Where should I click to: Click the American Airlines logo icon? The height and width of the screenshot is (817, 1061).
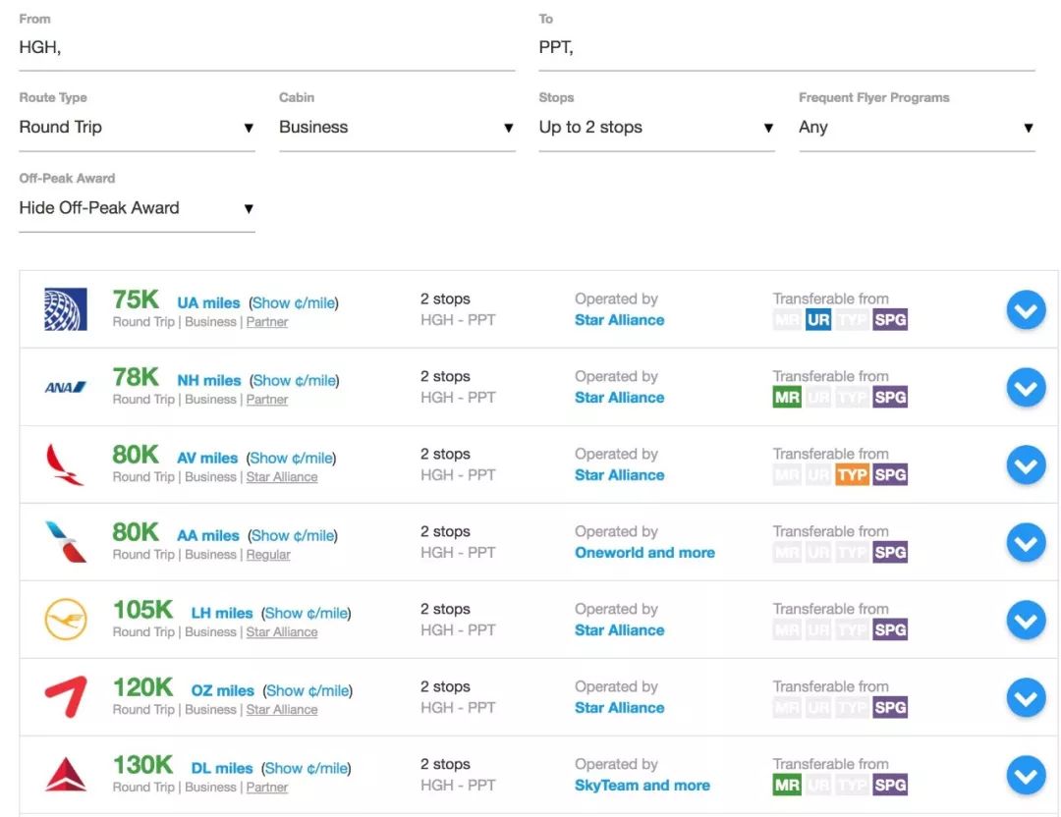click(66, 542)
